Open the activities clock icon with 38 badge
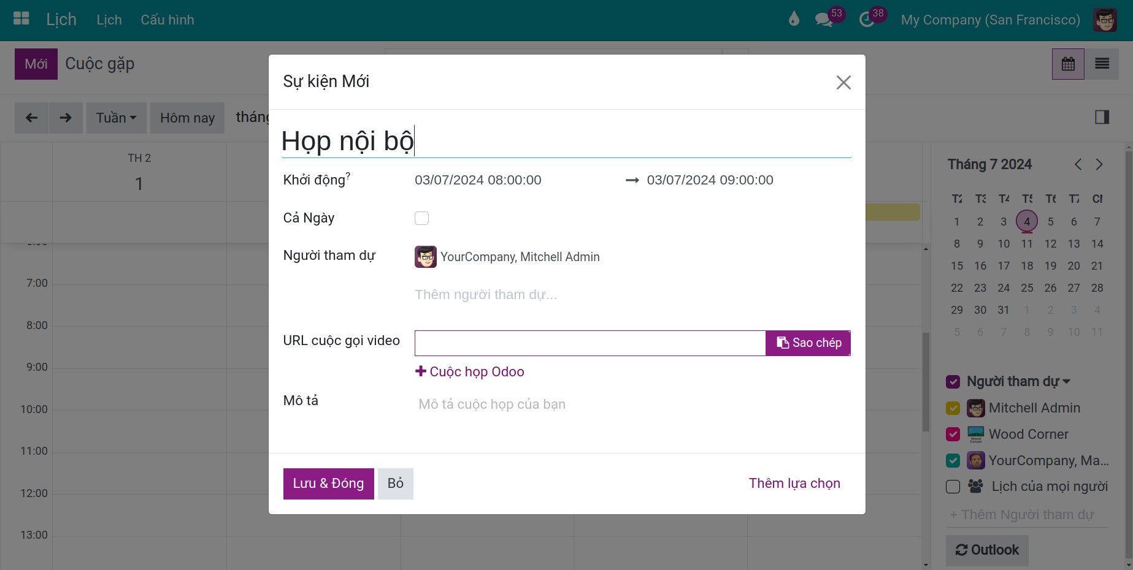This screenshot has width=1133, height=570. click(x=867, y=20)
